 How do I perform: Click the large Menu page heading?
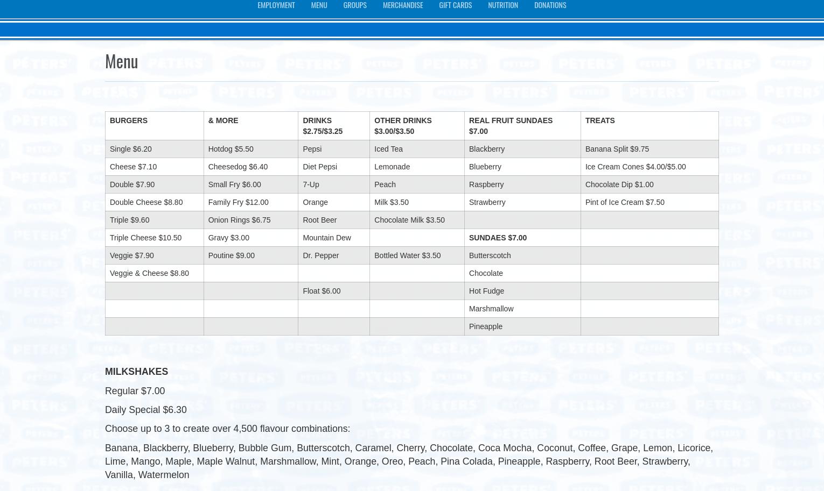121,61
